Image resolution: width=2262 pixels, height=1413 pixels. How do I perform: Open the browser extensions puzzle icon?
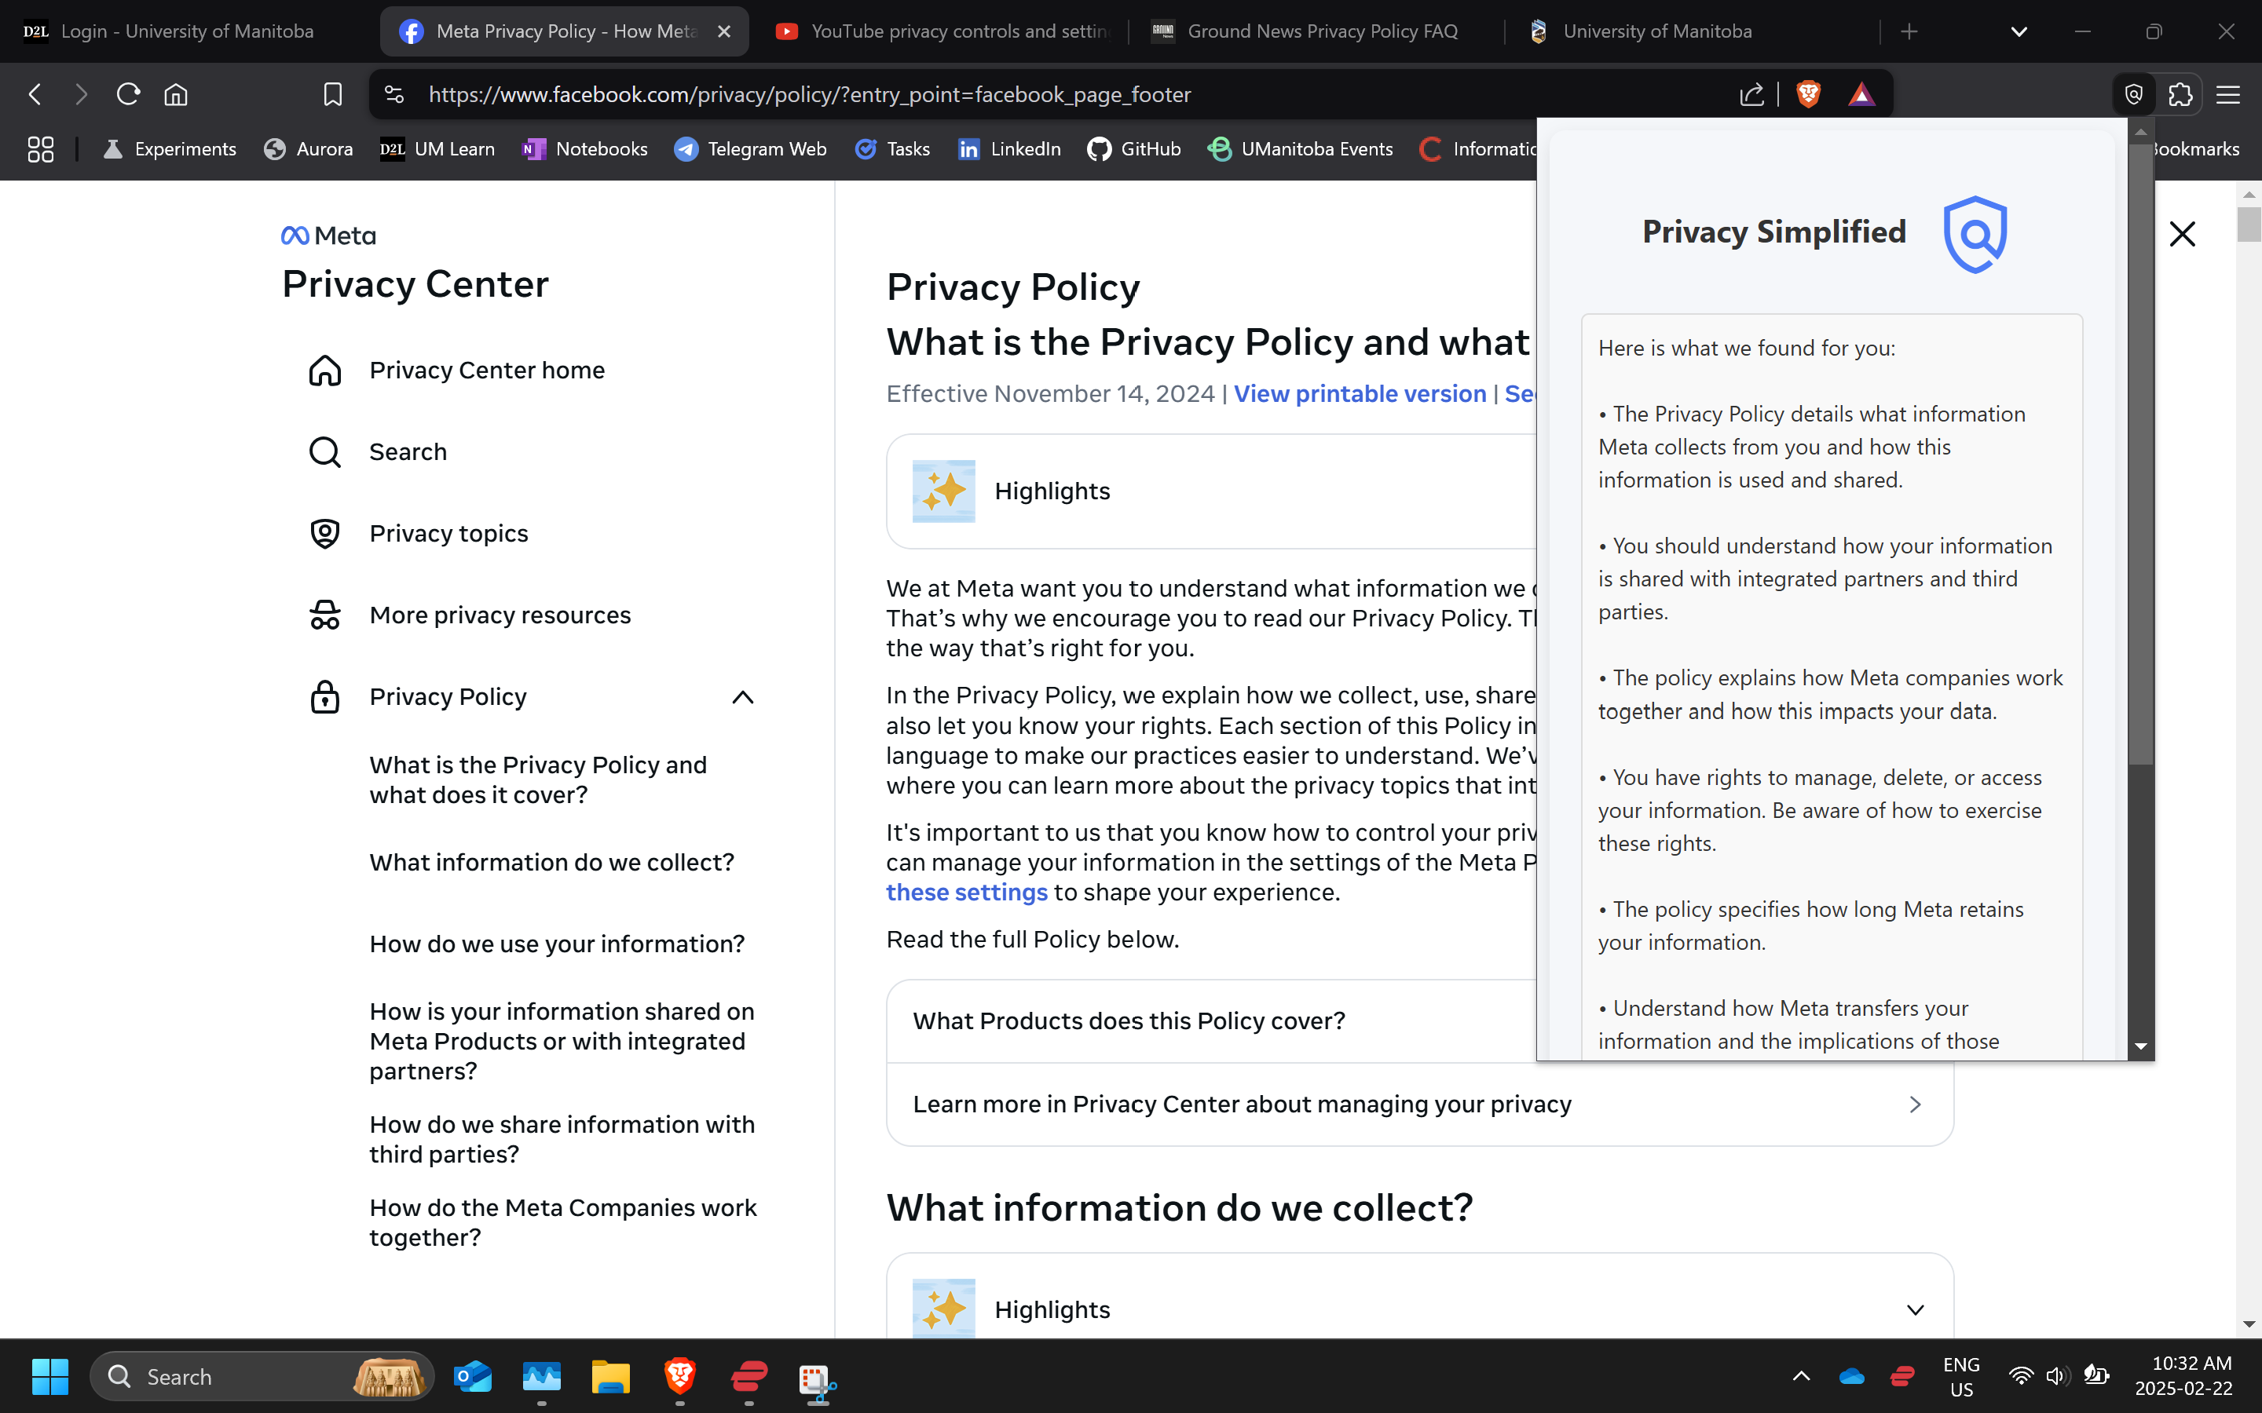click(2182, 93)
